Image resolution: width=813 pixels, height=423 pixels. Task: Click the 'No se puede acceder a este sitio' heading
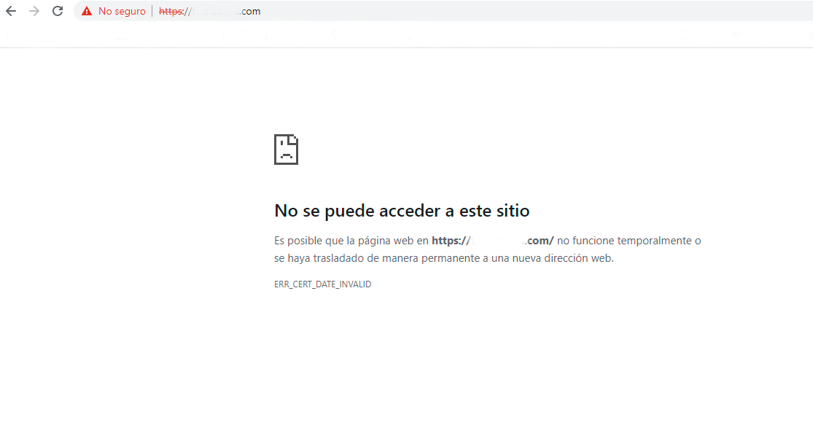402,210
